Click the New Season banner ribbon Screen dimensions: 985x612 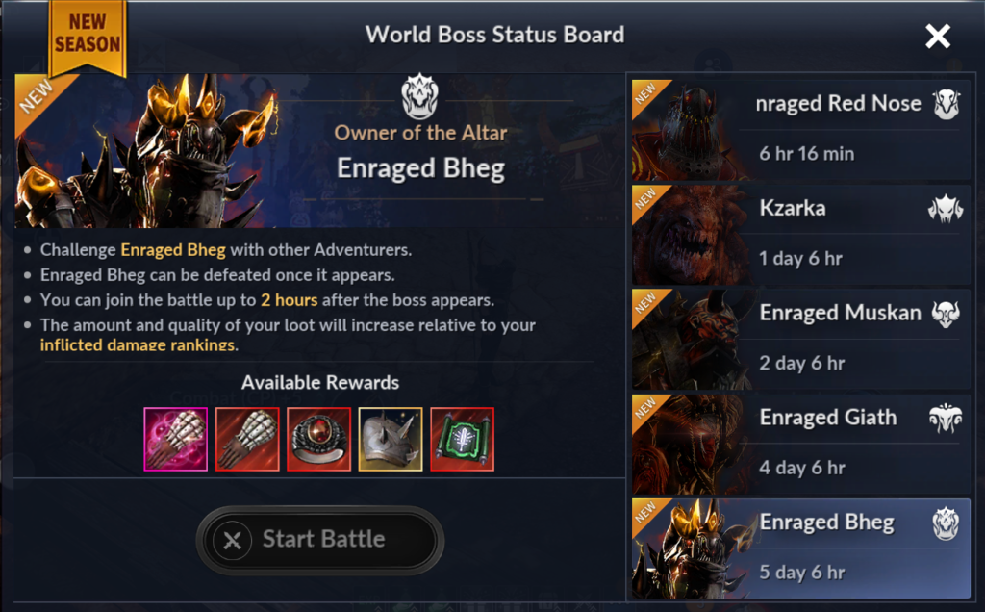pyautogui.click(x=88, y=37)
